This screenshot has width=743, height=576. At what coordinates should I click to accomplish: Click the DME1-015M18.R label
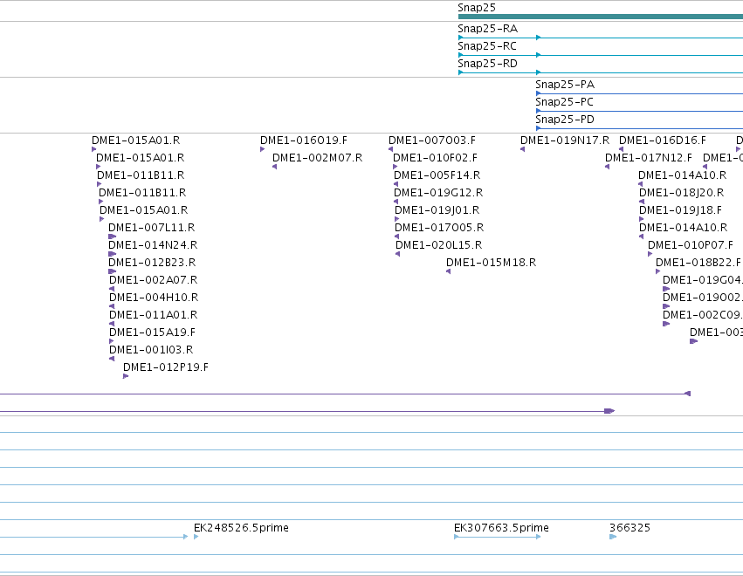[492, 263]
